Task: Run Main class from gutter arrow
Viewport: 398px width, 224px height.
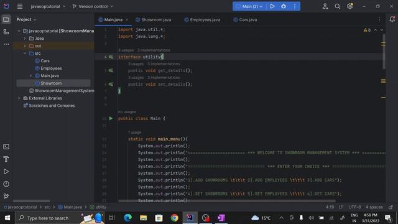Action: click(111, 118)
